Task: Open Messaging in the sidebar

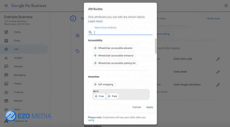Action: click(x=20, y=75)
